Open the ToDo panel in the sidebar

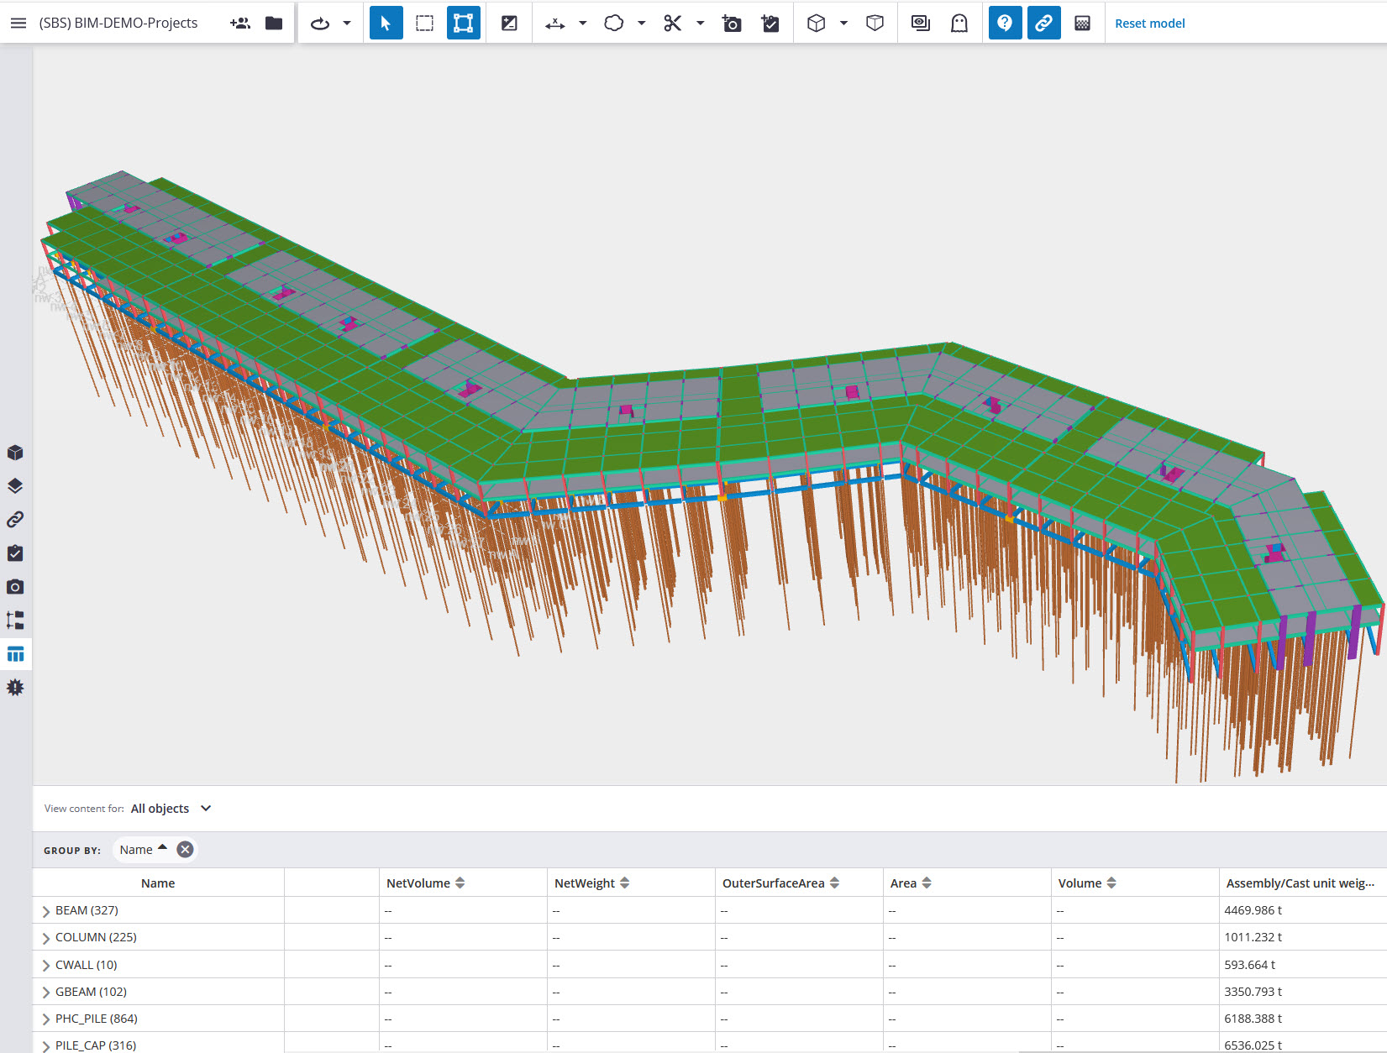point(15,553)
